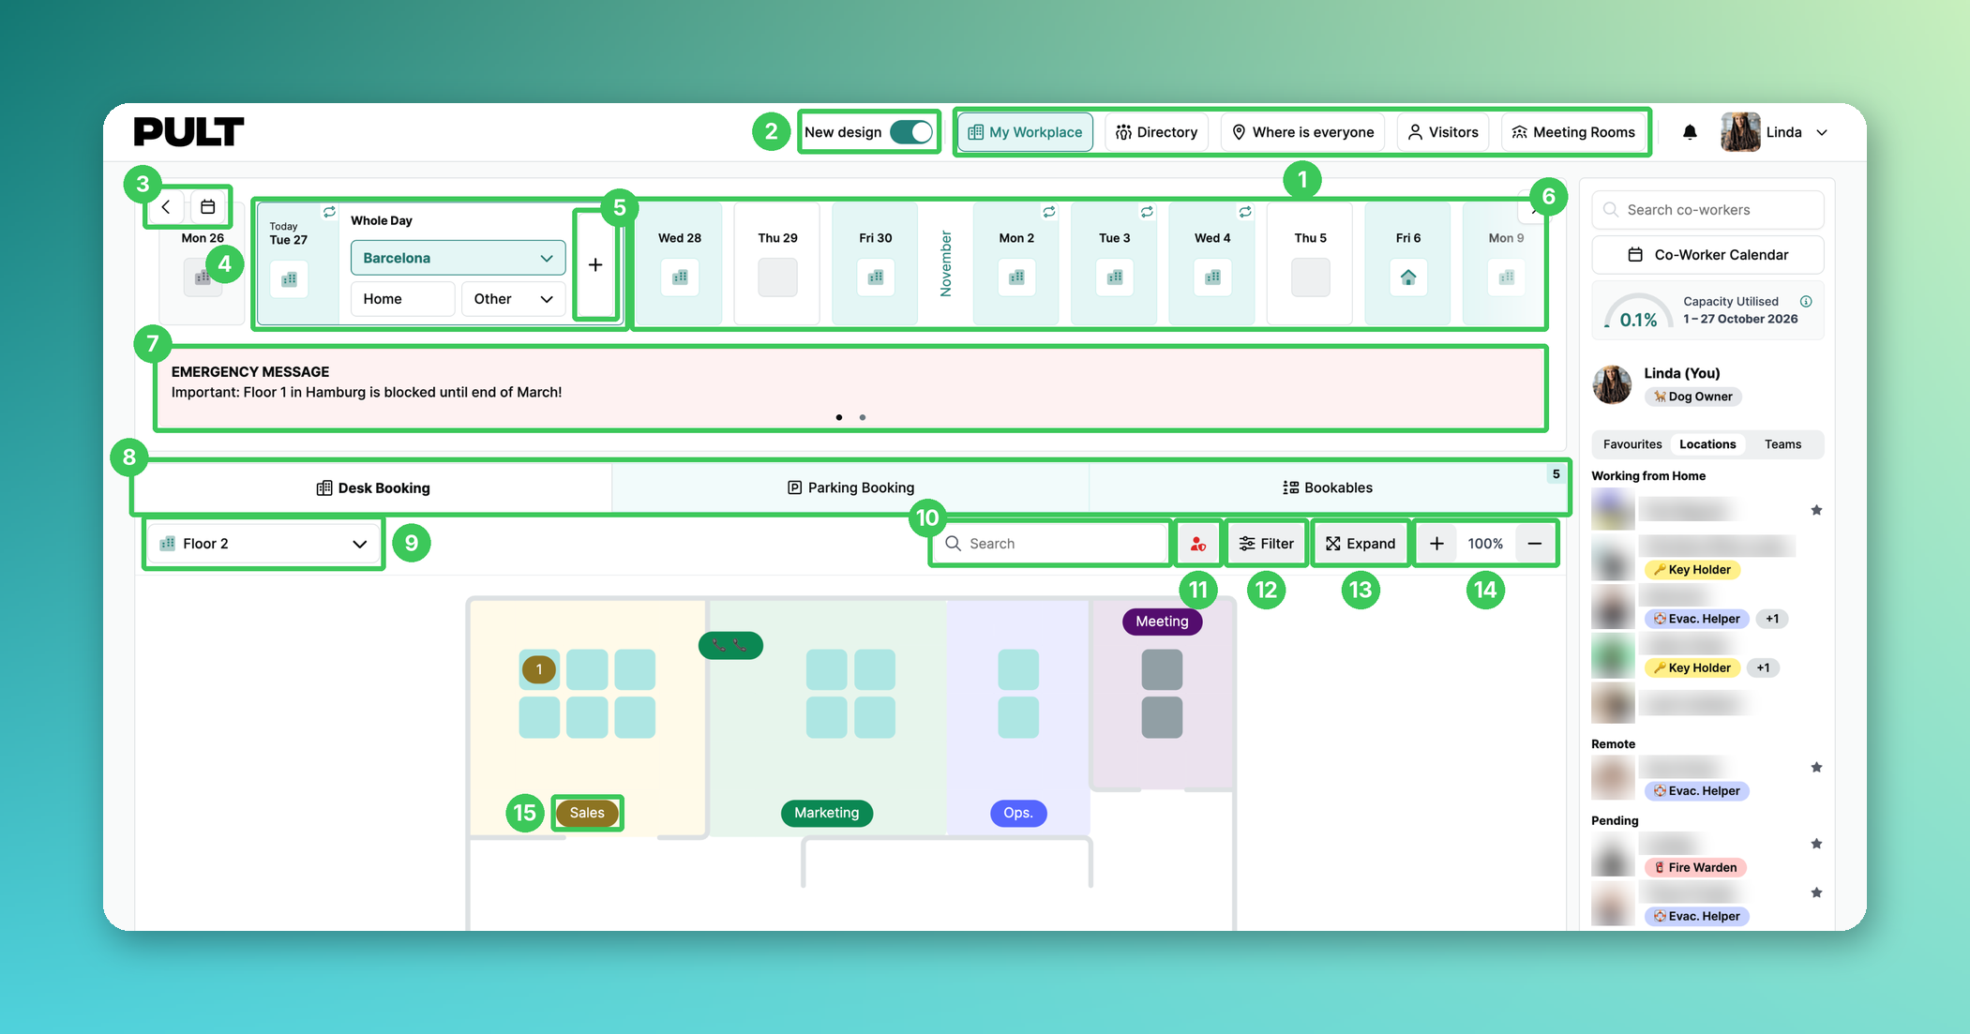Image resolution: width=1970 pixels, height=1034 pixels.
Task: Click the empty slot on Thu 29
Action: pos(777,277)
